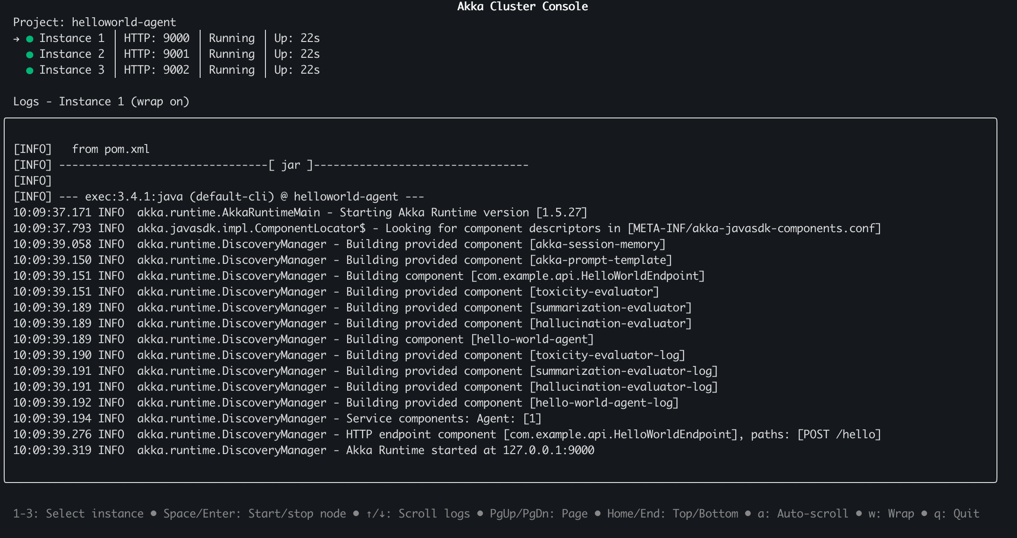
Task: Click the green status dot for Instance 3
Action: tap(30, 70)
